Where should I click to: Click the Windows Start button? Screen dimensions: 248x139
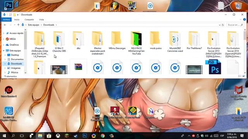click(x=4, y=136)
